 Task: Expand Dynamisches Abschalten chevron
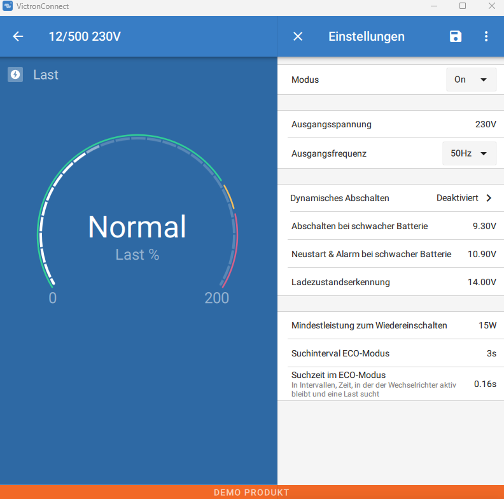pyautogui.click(x=489, y=198)
